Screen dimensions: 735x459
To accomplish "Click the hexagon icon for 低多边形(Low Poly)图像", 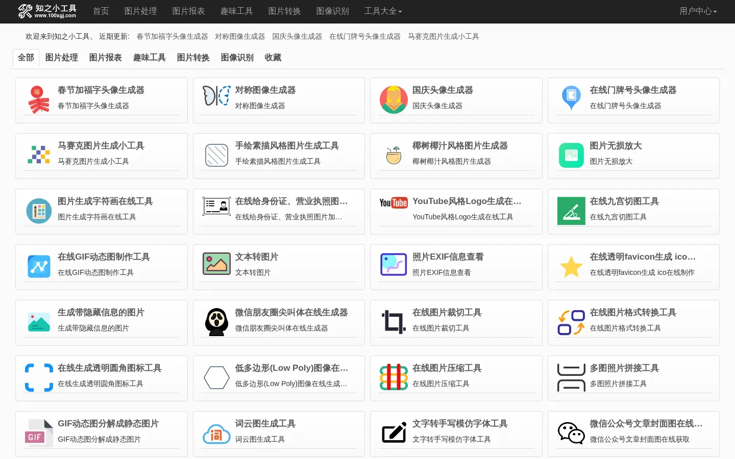I will tap(216, 378).
